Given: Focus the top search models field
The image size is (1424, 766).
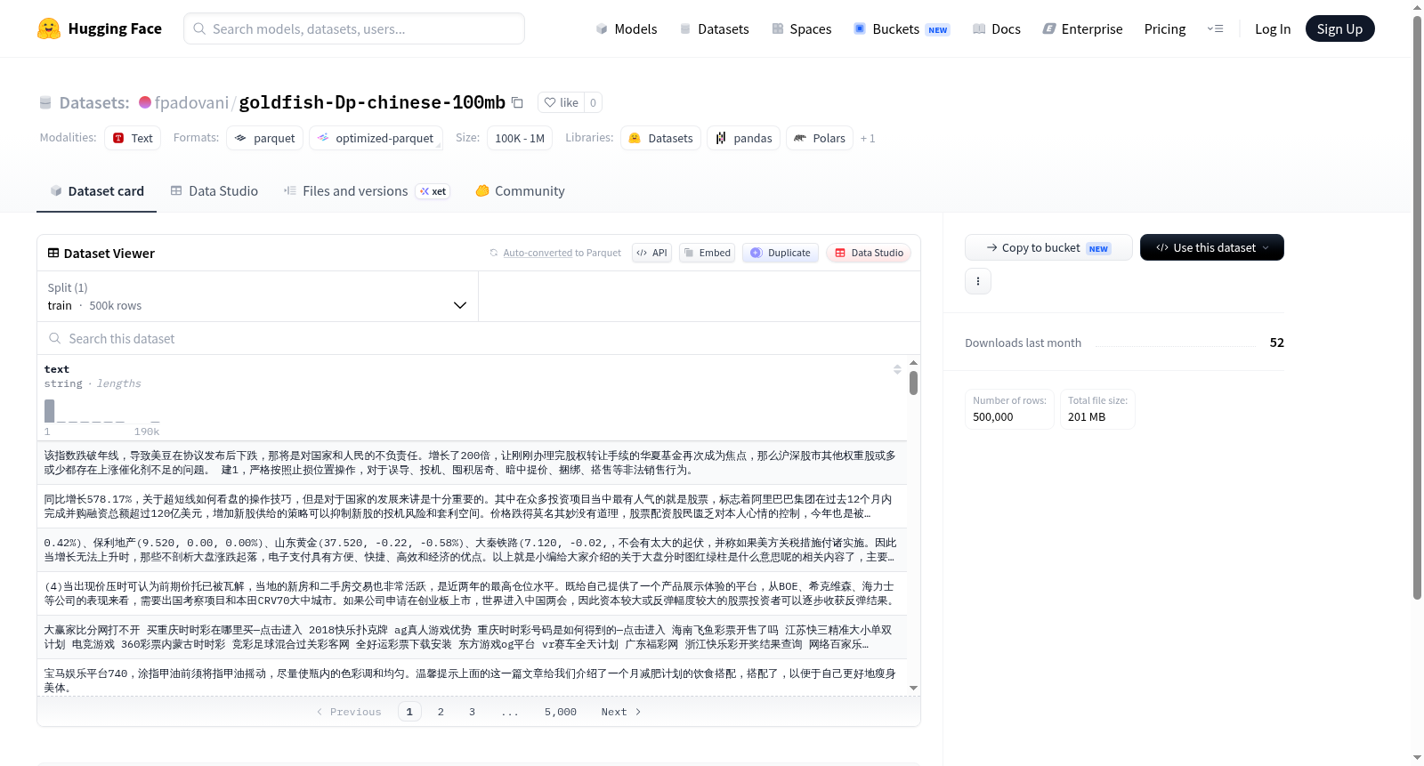Looking at the screenshot, I should pyautogui.click(x=354, y=28).
